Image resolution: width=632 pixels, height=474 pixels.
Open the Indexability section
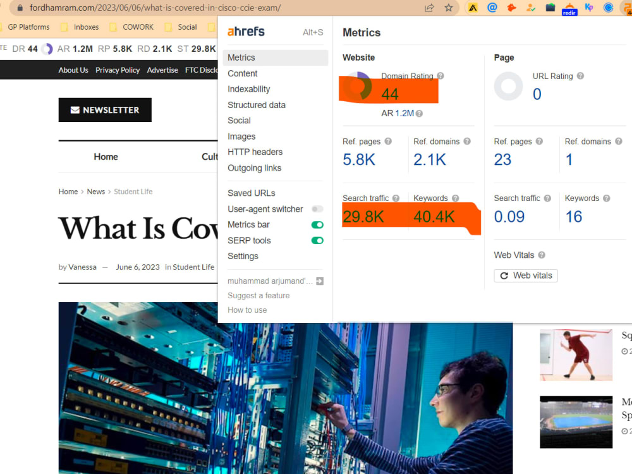point(248,89)
